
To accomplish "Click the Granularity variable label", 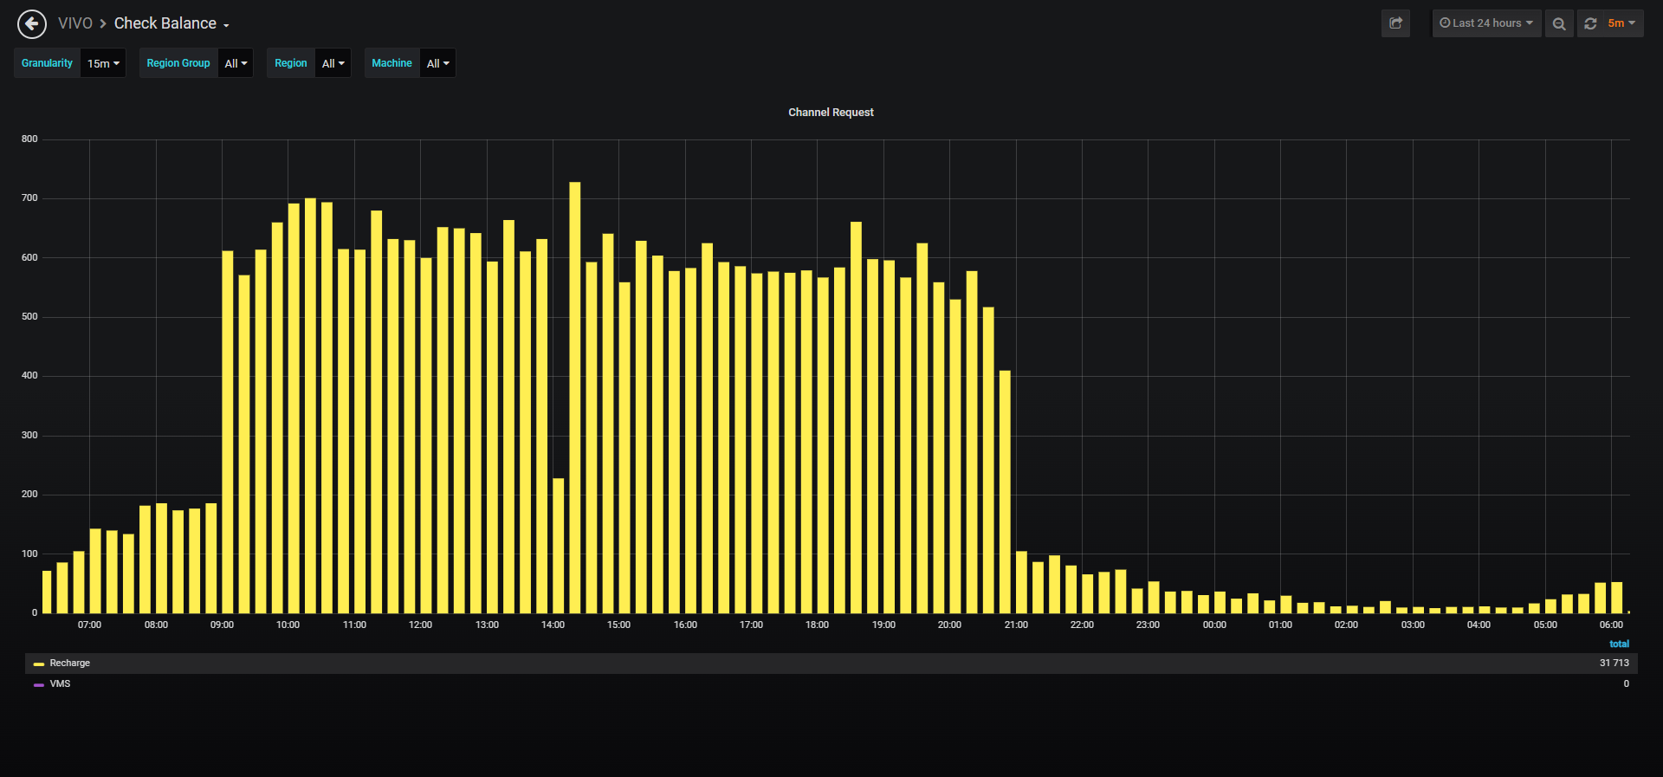I will click(47, 63).
